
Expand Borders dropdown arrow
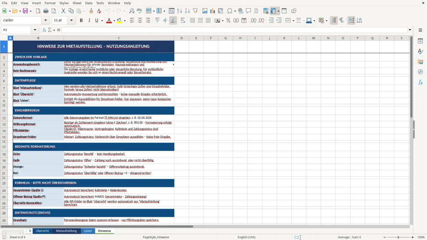[293, 21]
